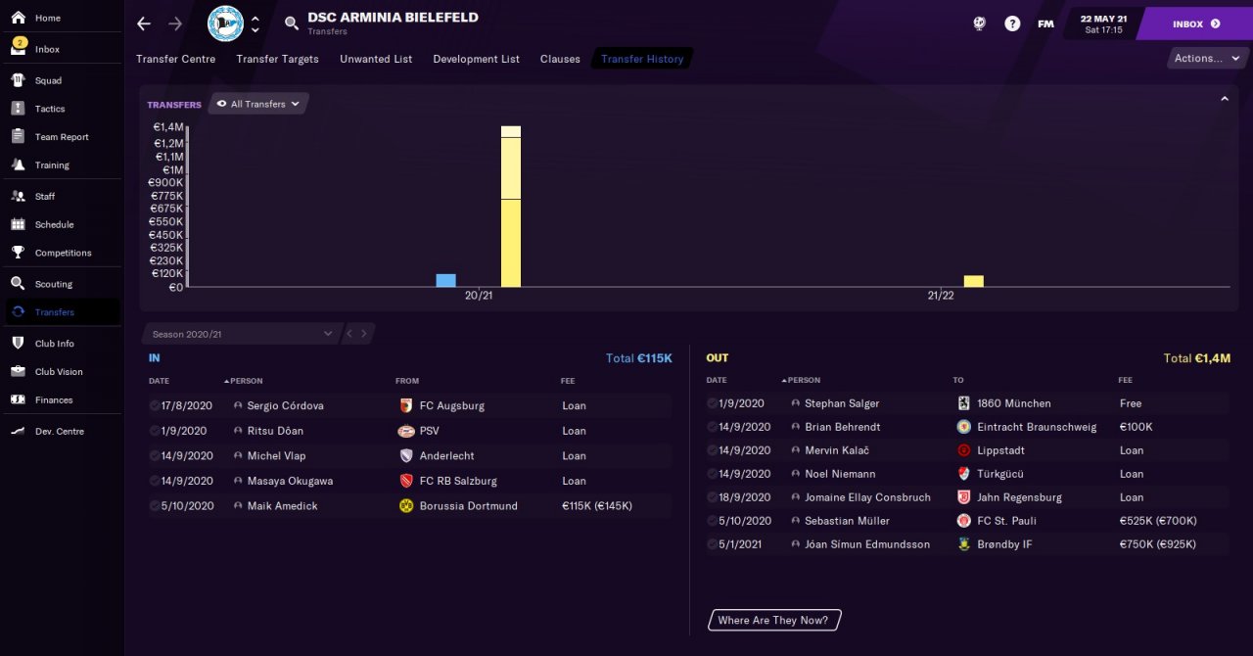The width and height of the screenshot is (1253, 656).
Task: Open the Staff icon
Action: (18, 196)
